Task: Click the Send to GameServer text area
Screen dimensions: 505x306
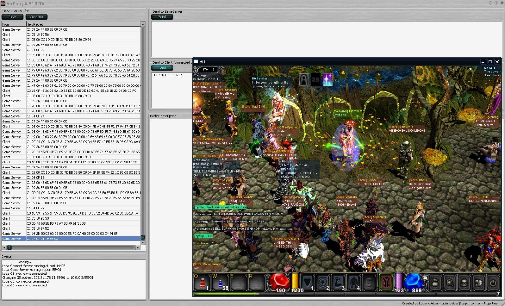Action: (x=327, y=39)
